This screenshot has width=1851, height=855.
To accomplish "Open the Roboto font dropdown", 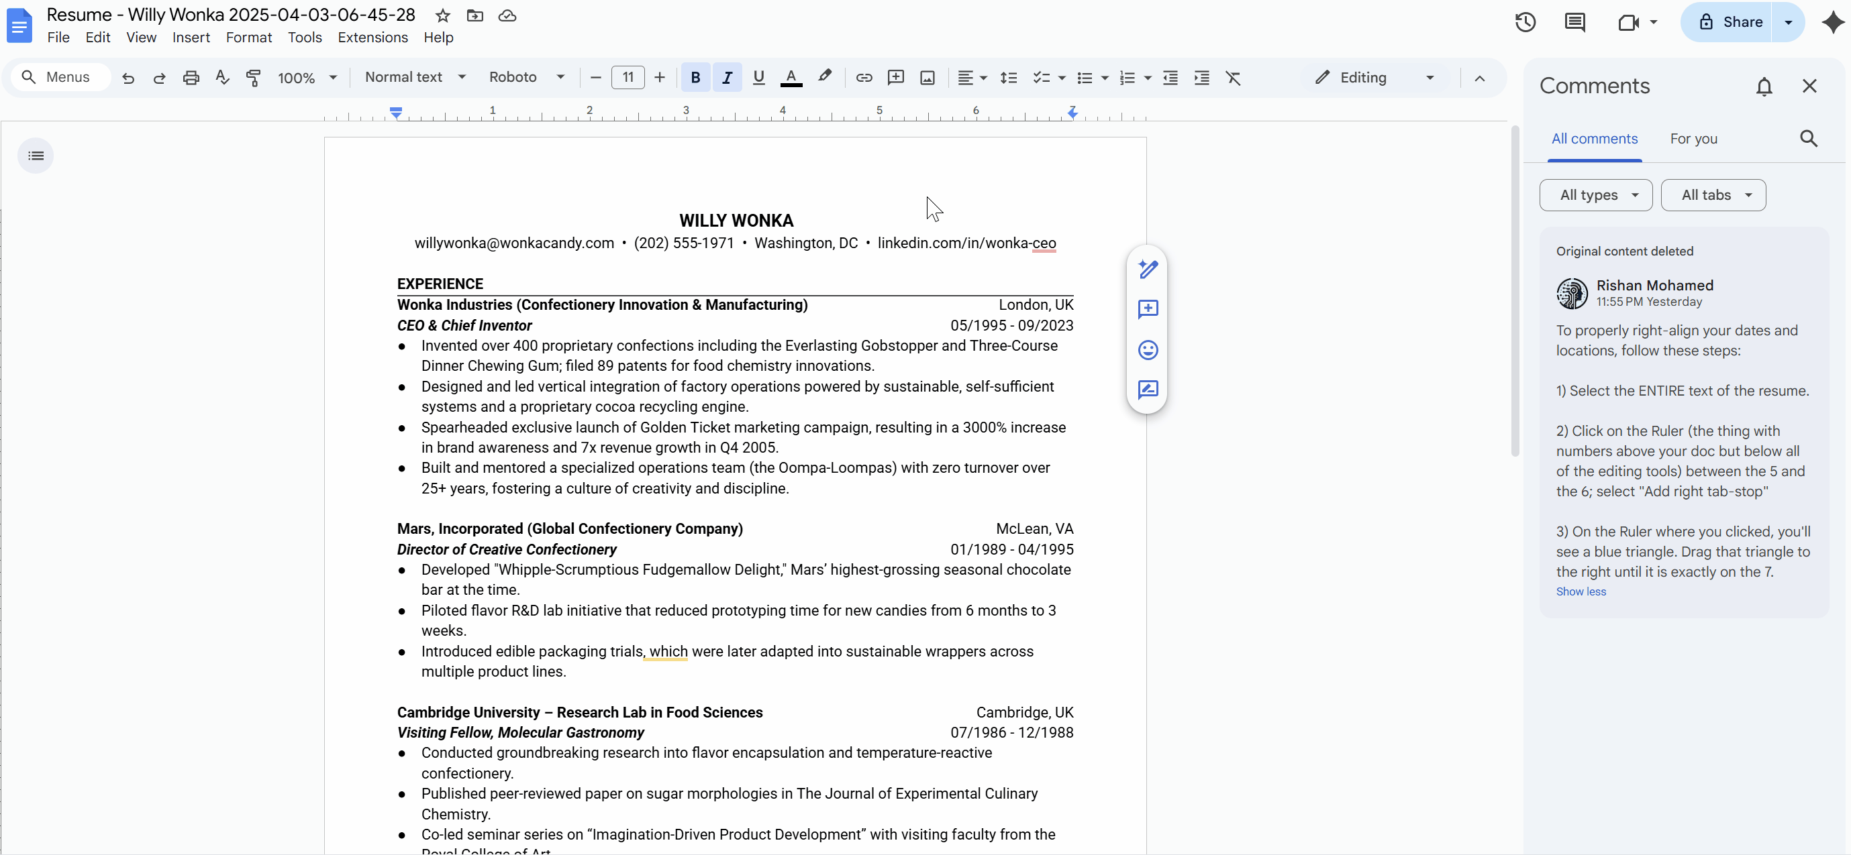I will [526, 77].
